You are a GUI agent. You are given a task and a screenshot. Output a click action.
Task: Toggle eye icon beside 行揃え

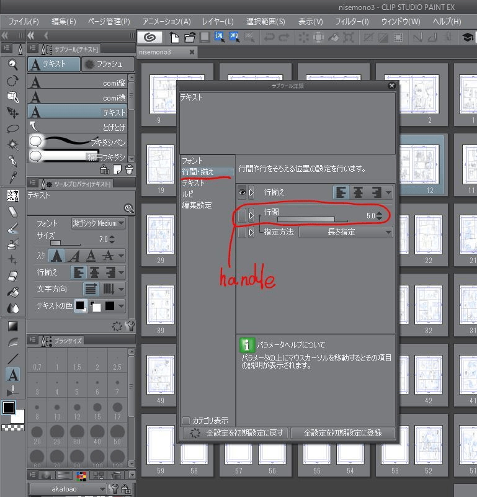click(243, 192)
